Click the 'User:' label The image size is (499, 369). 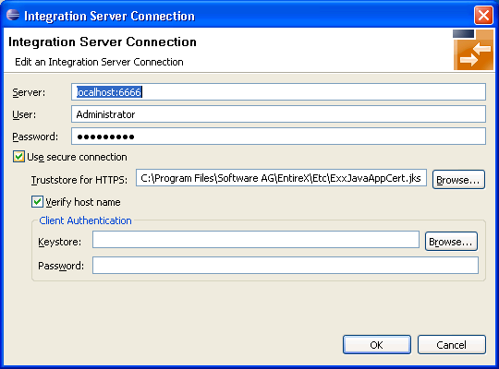pos(24,114)
